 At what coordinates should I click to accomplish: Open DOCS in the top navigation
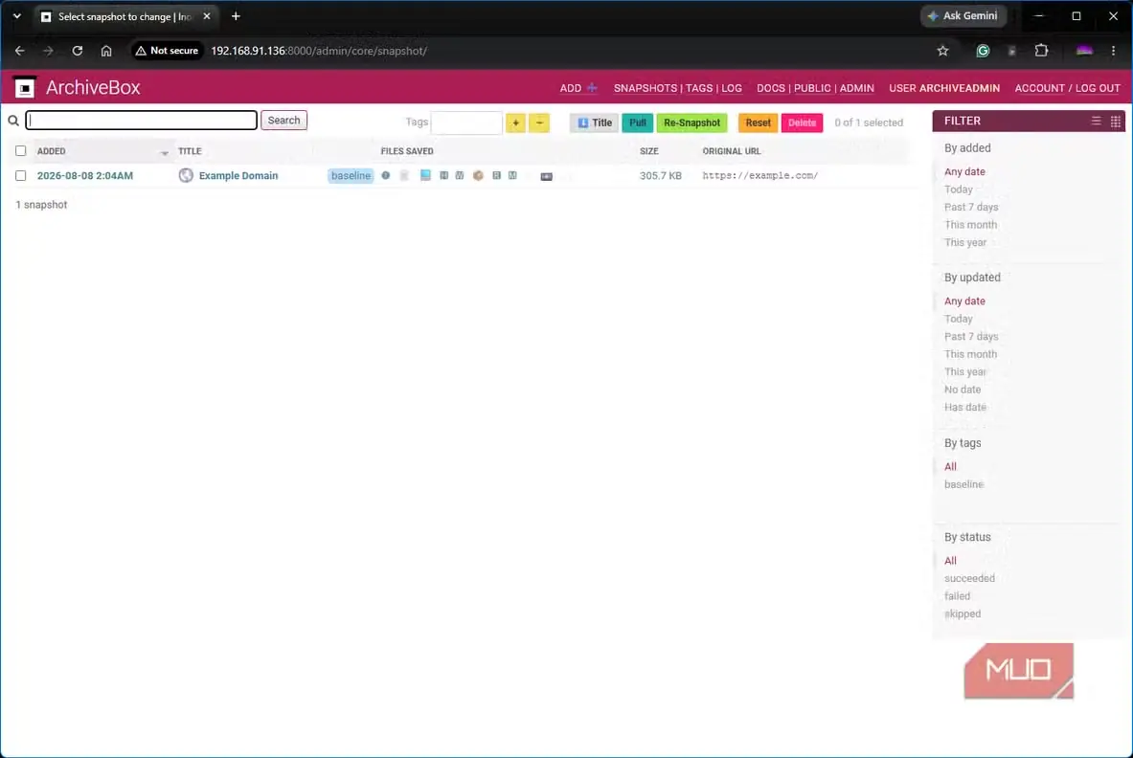click(x=770, y=88)
